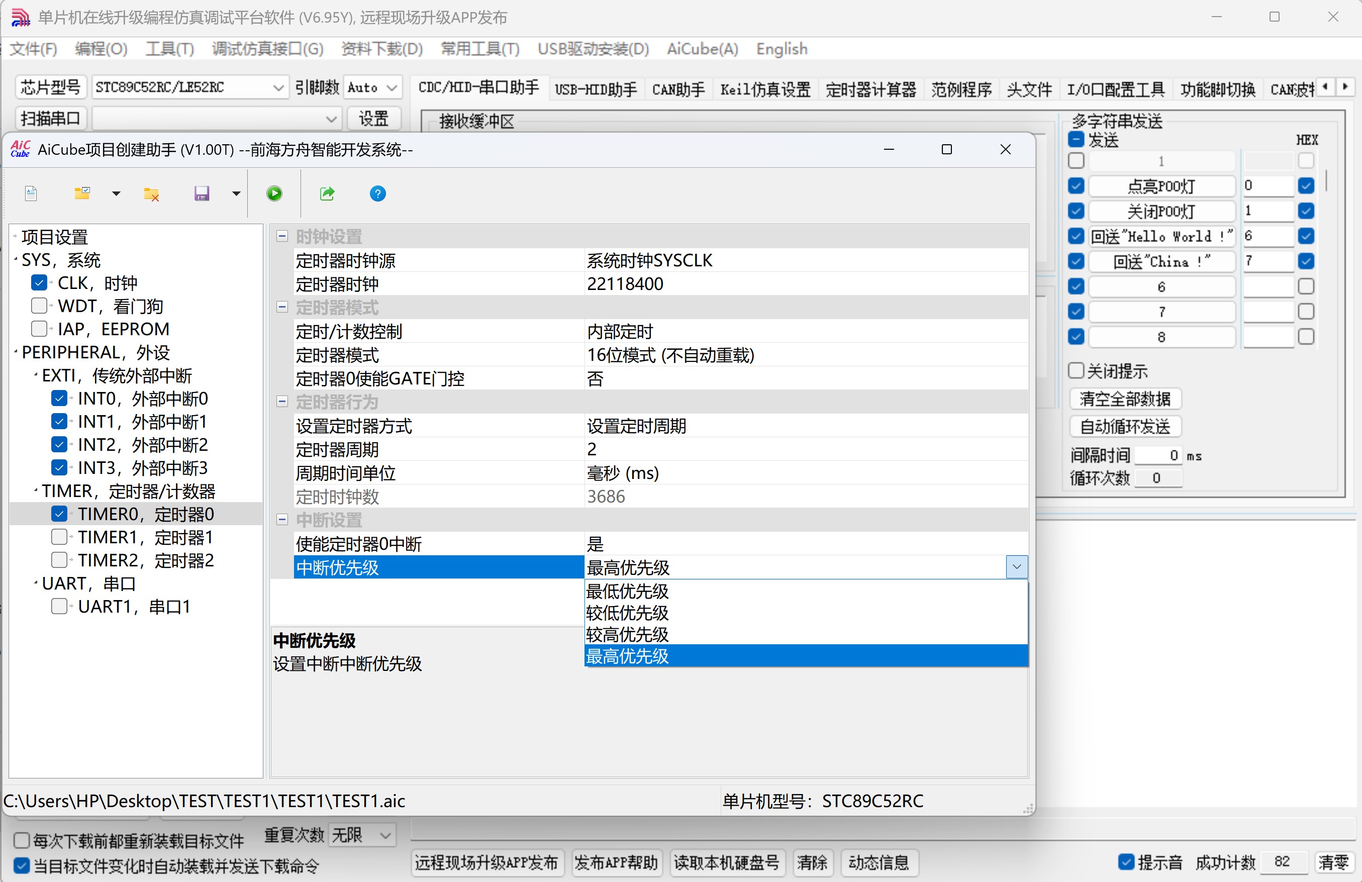
Task: Open the 中断优先级 dropdown arrow
Action: 1017,567
